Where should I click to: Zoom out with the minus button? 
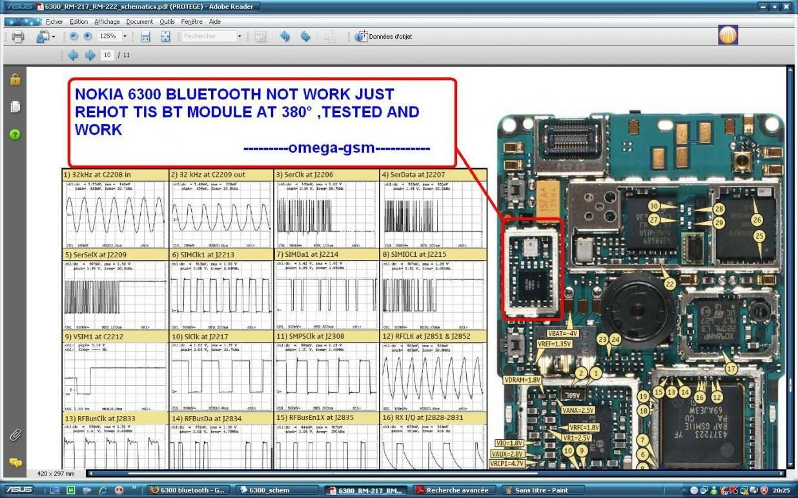74,37
